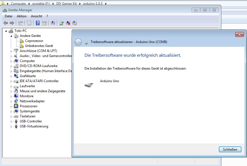Click the uninstall device toolbar icon
247x166 pixels.
click(68, 23)
